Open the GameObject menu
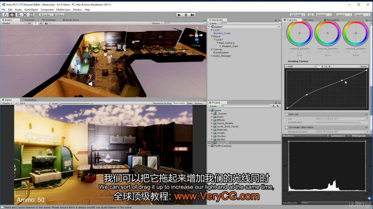 click(x=31, y=10)
